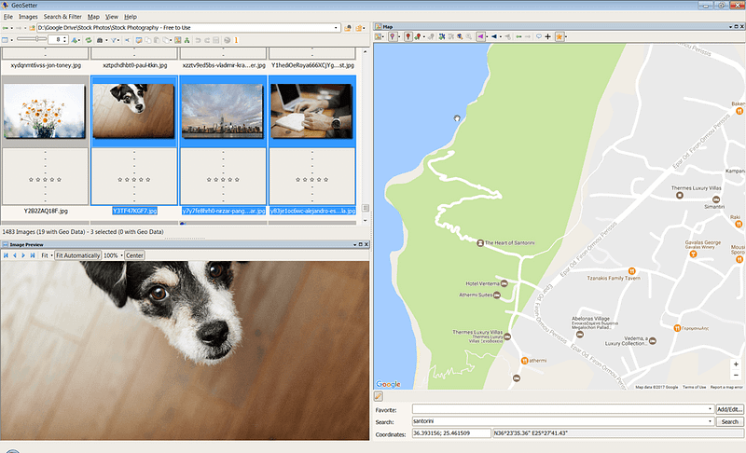Click the Tzanakis Family Tavern marker
The width and height of the screenshot is (746, 453).
pyautogui.click(x=631, y=271)
